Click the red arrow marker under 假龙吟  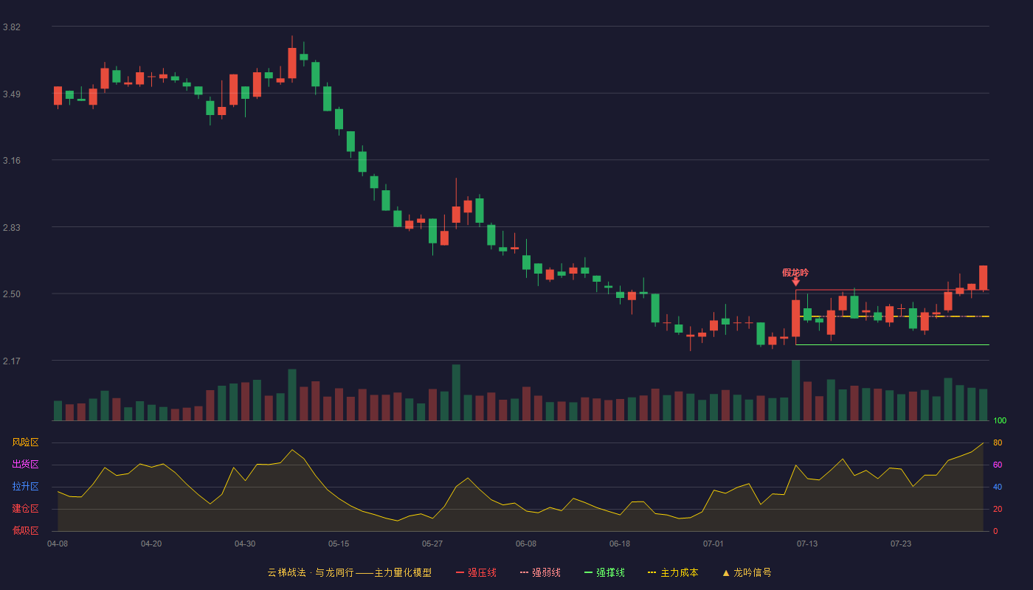(795, 282)
